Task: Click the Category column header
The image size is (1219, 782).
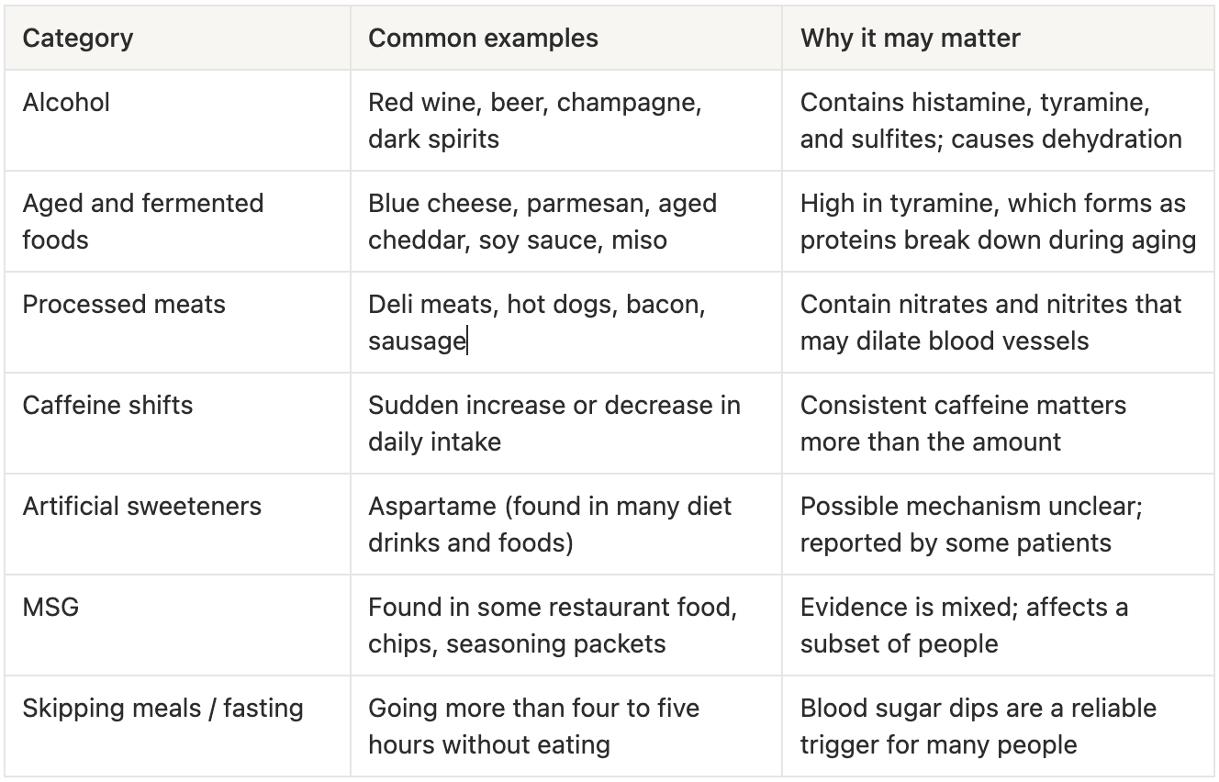Action: [177, 38]
